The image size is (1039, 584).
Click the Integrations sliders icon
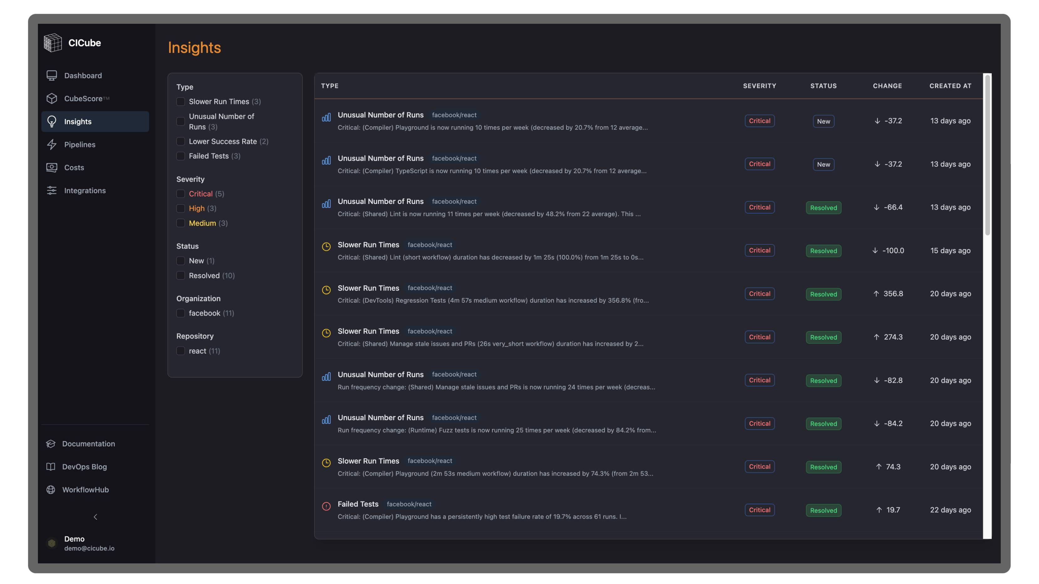tap(52, 190)
